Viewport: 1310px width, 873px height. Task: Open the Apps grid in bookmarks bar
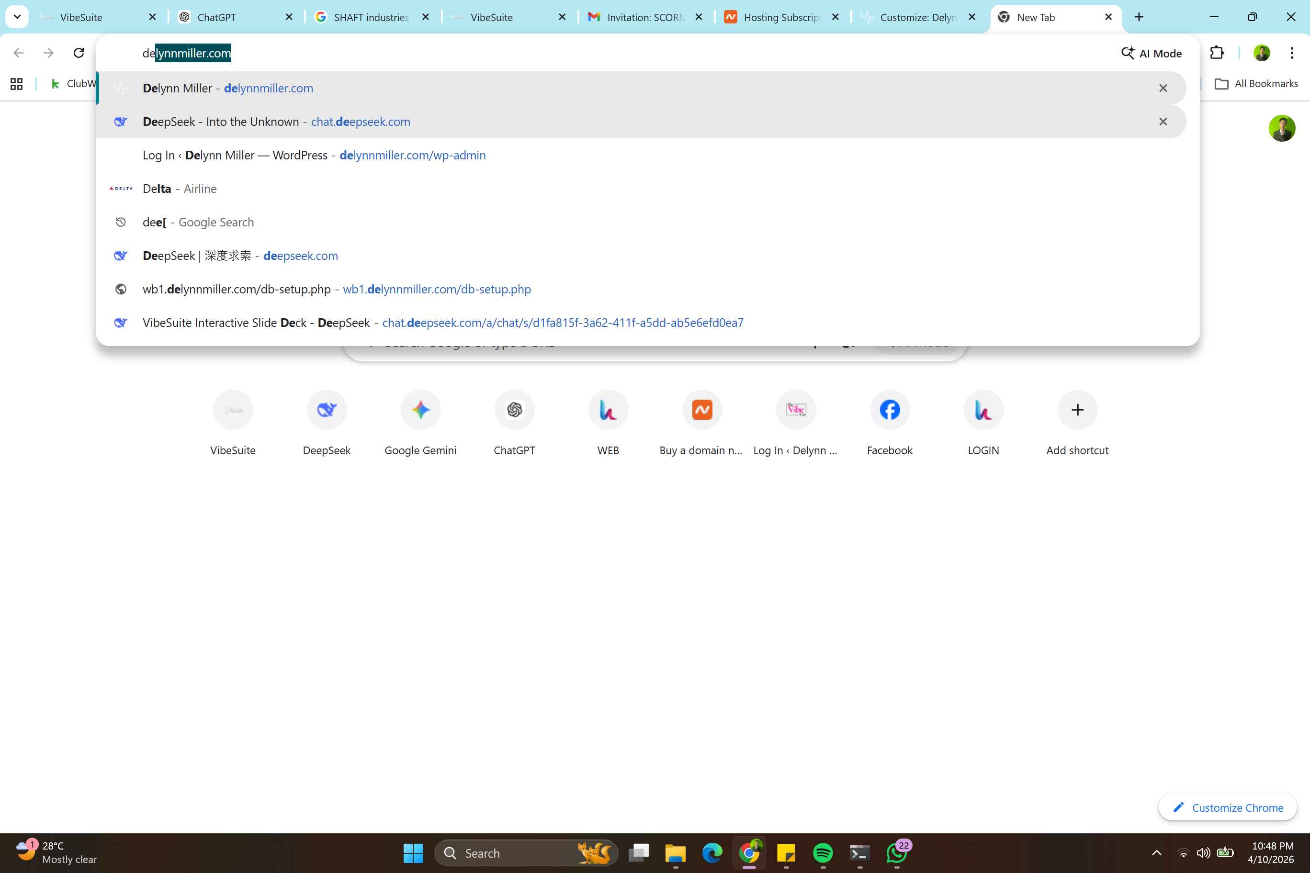tap(17, 83)
